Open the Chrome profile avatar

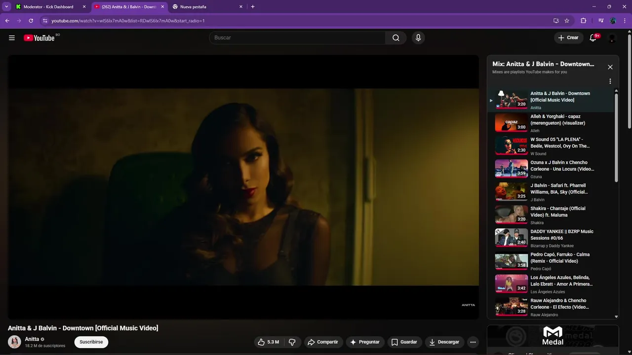click(613, 21)
